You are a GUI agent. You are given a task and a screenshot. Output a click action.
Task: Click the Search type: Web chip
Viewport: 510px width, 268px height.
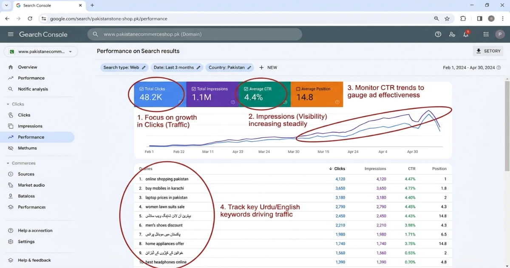click(124, 68)
